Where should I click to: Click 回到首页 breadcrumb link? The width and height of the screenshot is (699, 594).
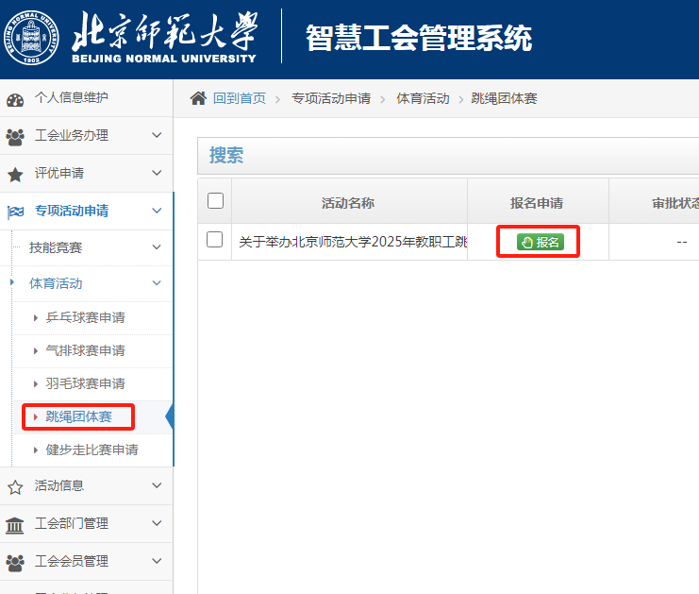click(x=240, y=98)
